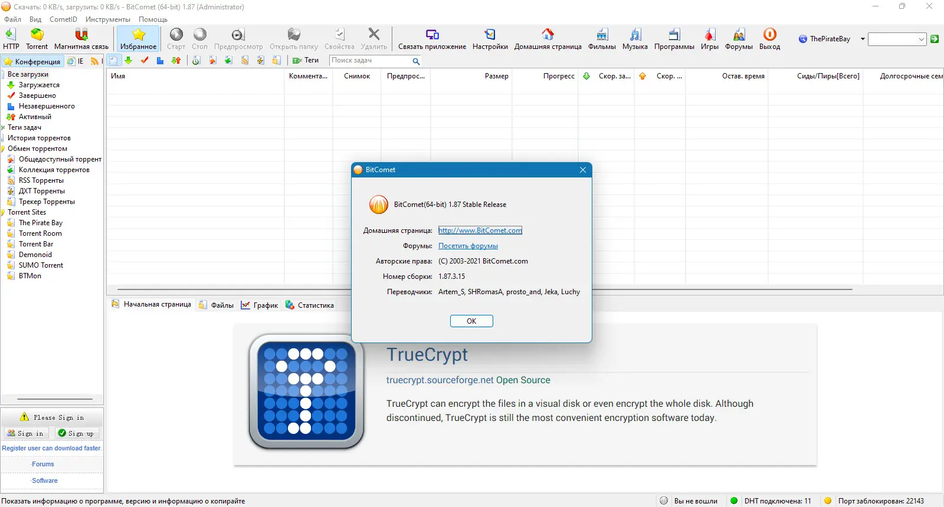Switch to the Статистика tab
944x507 pixels.
[x=310, y=305]
